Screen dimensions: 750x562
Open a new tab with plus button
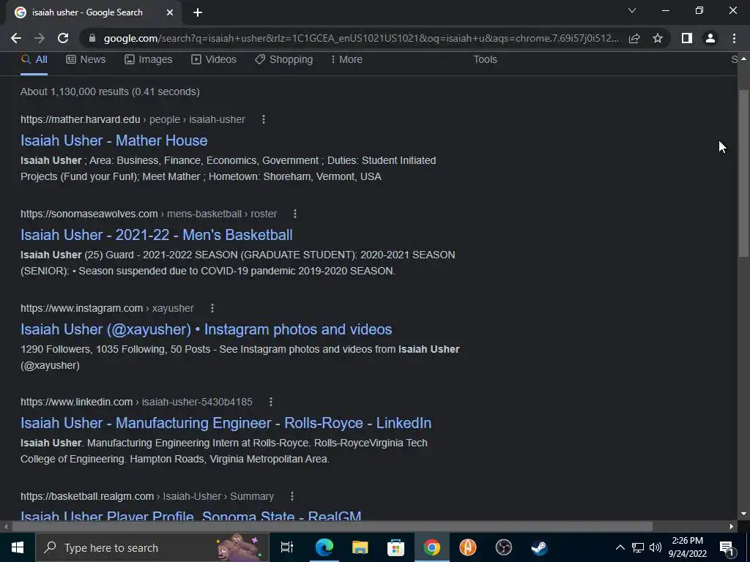tap(198, 13)
